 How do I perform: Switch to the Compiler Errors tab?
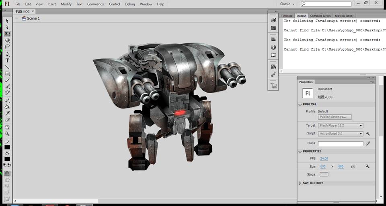[x=320, y=16]
